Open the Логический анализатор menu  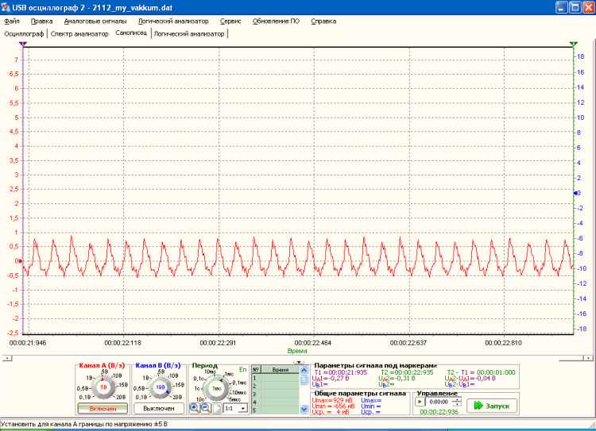click(173, 21)
